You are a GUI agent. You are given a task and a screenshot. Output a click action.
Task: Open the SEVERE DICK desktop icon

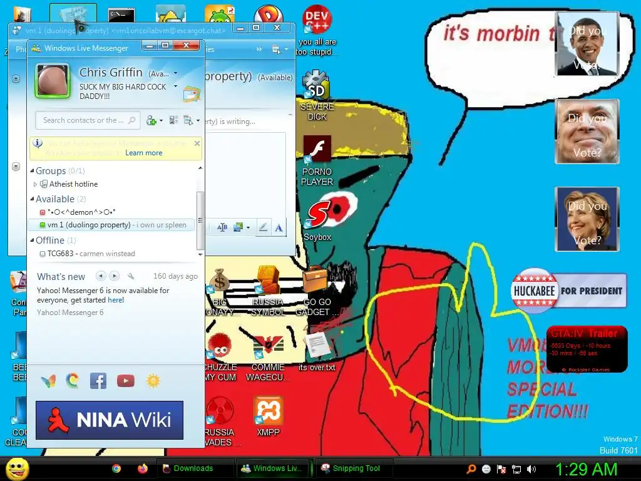click(316, 95)
